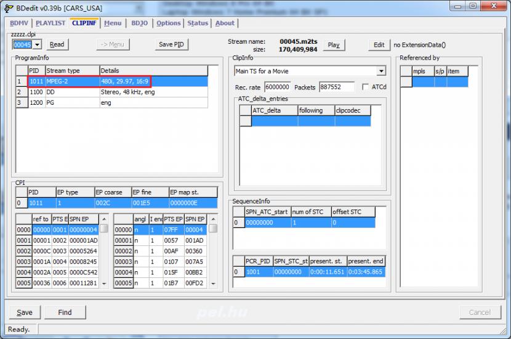The width and height of the screenshot is (511, 339).
Task: Switch to the PLAYLIST tab
Action: 50,23
